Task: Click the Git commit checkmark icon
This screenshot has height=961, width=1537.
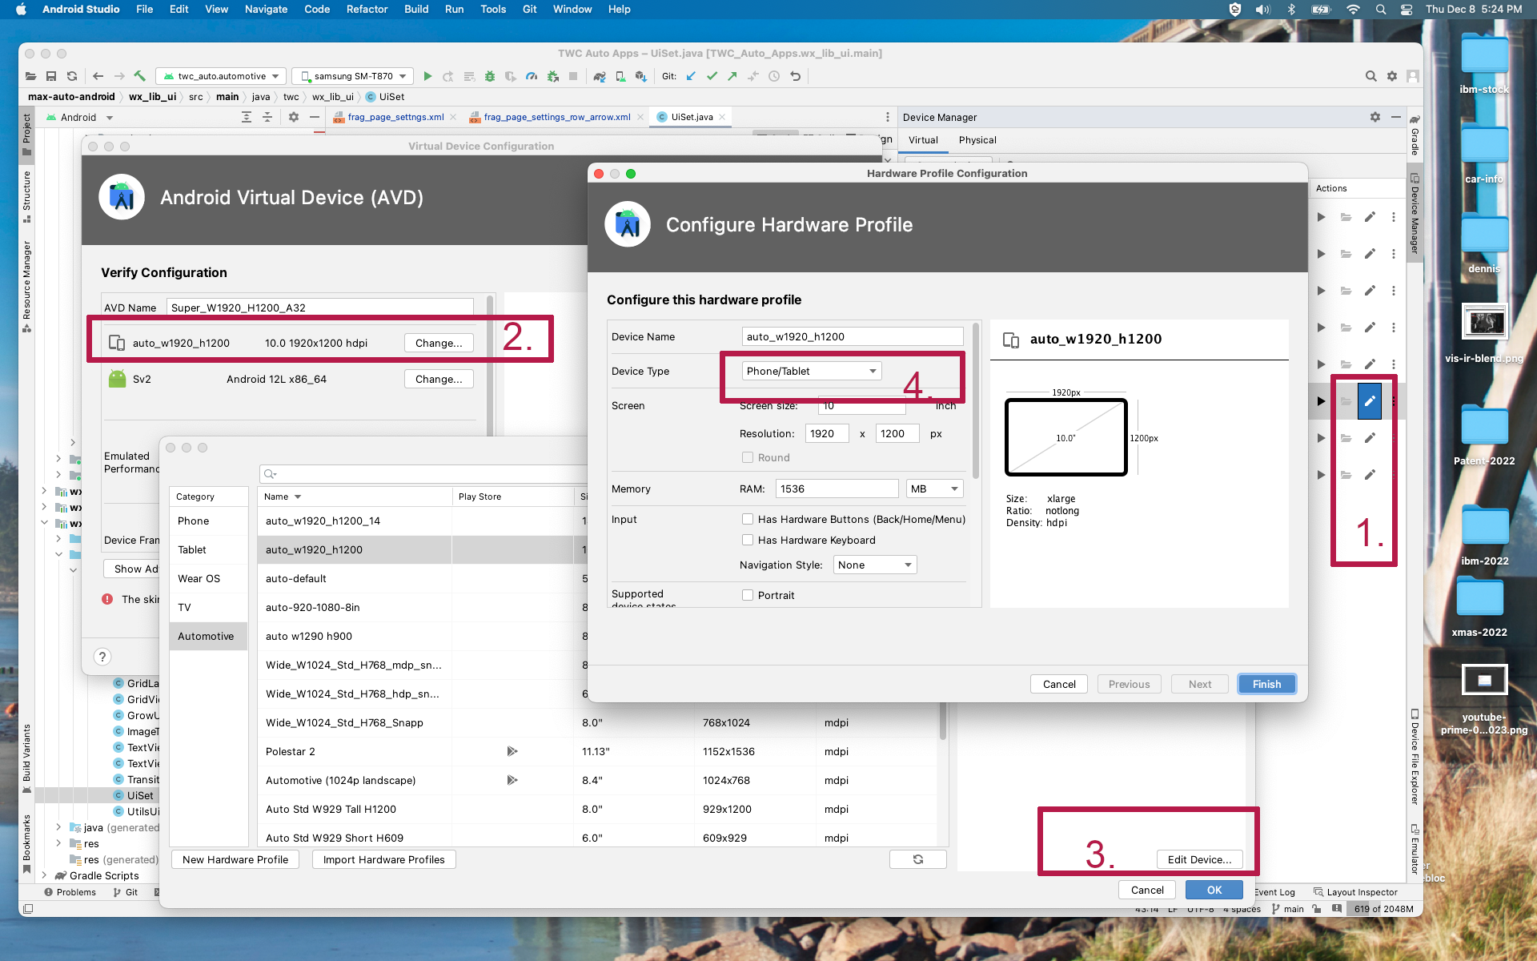Action: coord(712,76)
